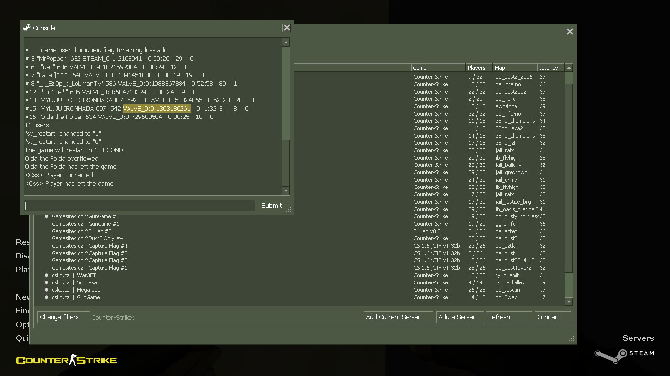Click the '"sv_restart" changed to "1"' console line
Image resolution: width=670 pixels, height=376 pixels.
(x=63, y=133)
